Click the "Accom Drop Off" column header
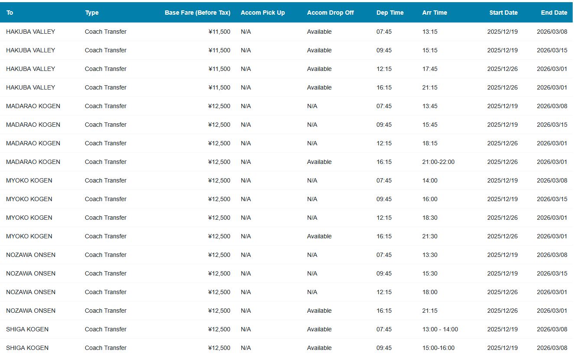This screenshot has width=574, height=356. (331, 13)
